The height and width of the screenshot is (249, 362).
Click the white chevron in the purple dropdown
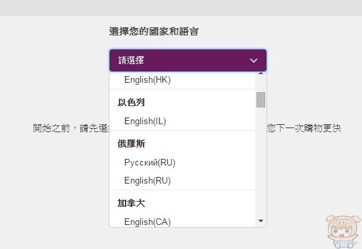254,61
